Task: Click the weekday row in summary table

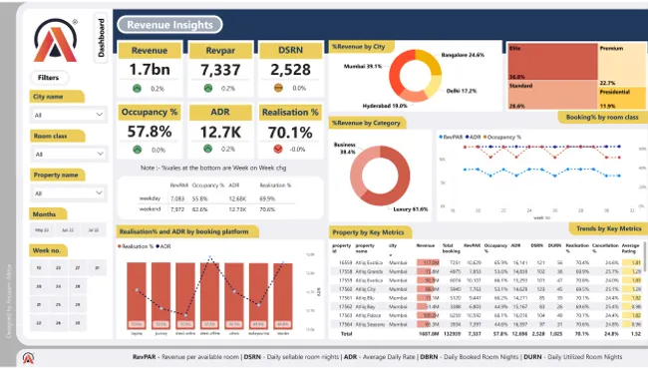Action: click(x=217, y=198)
